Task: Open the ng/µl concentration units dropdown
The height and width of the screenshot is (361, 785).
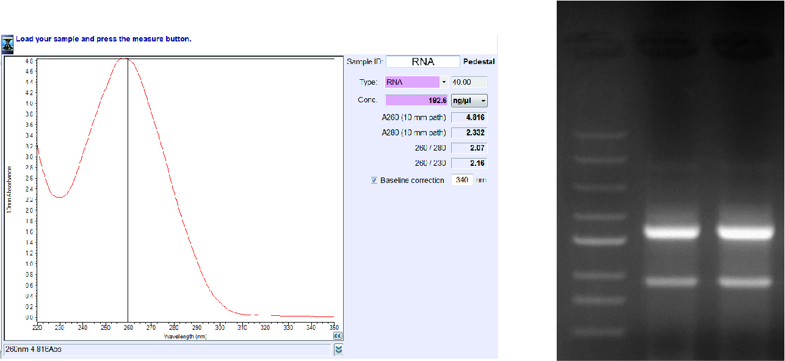Action: coord(469,101)
